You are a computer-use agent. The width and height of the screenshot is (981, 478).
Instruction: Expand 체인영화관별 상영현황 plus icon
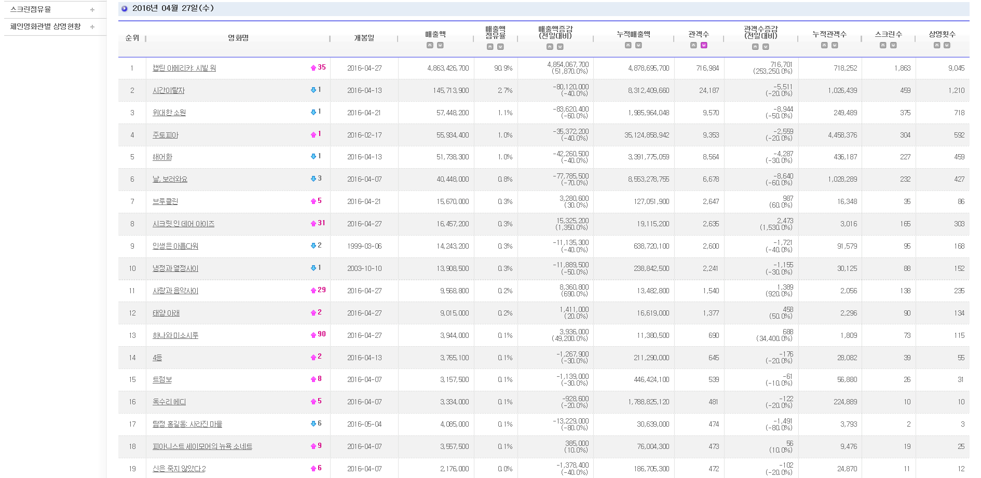coord(92,26)
